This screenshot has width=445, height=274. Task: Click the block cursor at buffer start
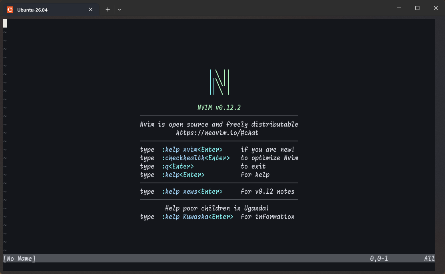(5, 24)
